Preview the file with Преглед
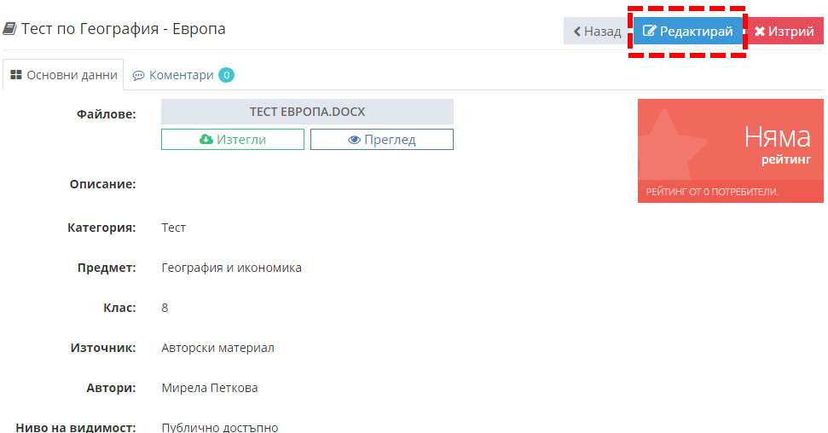Image resolution: width=828 pixels, height=433 pixels. click(382, 140)
